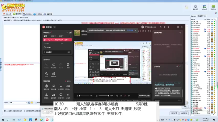Viewport: 218px width, 122px height.
Task: Click the font formatting A icon
Action: (x=29, y=103)
